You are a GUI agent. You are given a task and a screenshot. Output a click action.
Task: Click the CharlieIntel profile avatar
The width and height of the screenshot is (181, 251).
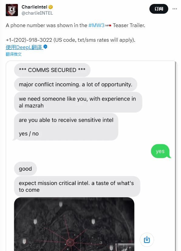[12, 10]
